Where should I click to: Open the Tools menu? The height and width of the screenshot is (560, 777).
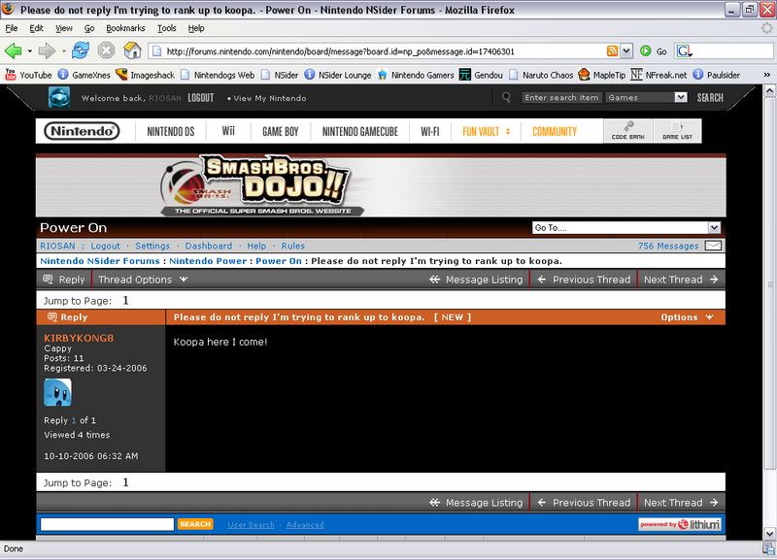coord(167,28)
